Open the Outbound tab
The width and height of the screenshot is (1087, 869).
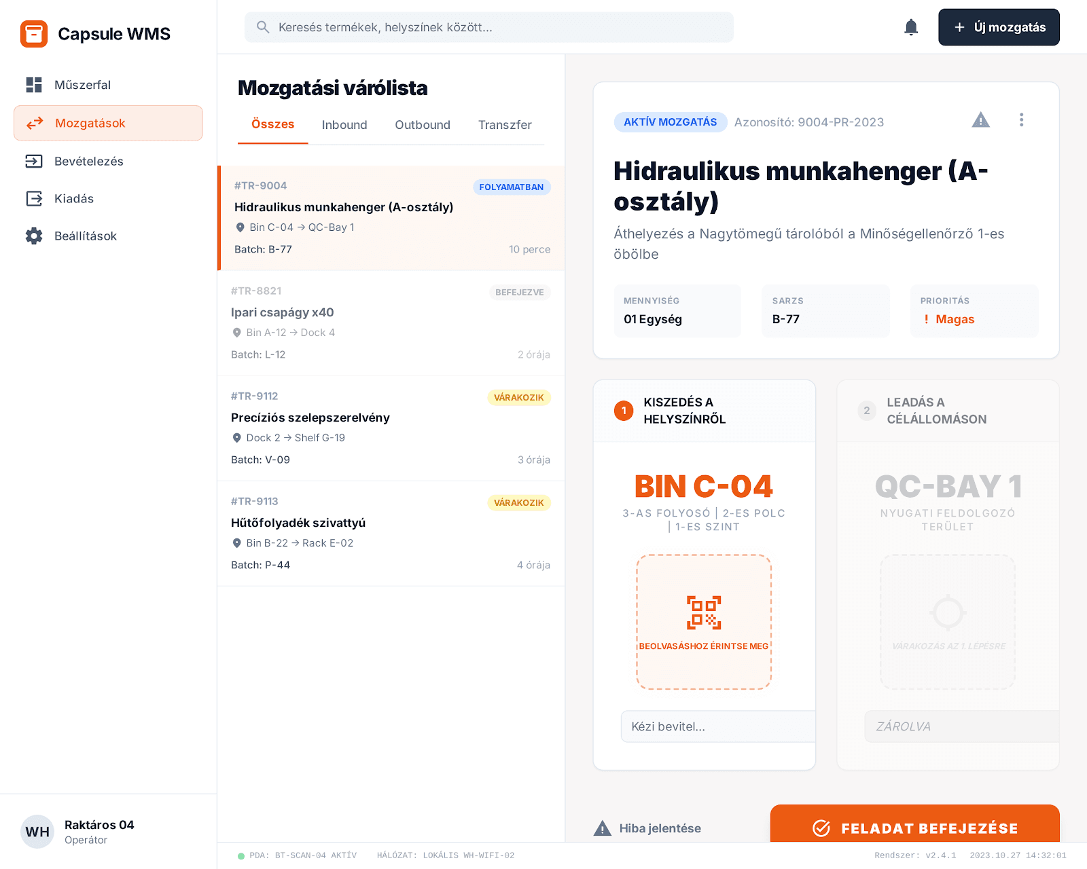pyautogui.click(x=423, y=125)
